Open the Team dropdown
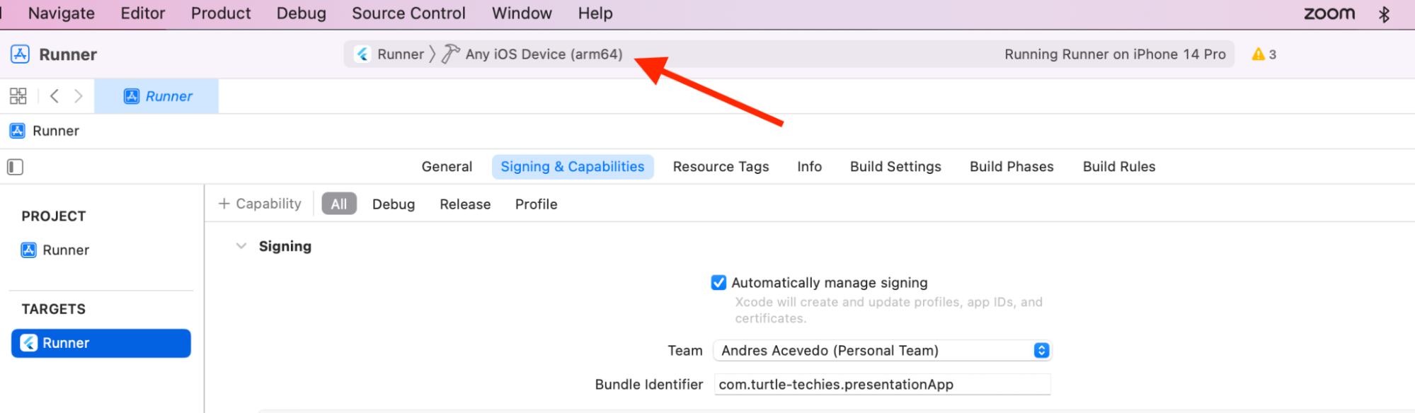 click(x=882, y=351)
